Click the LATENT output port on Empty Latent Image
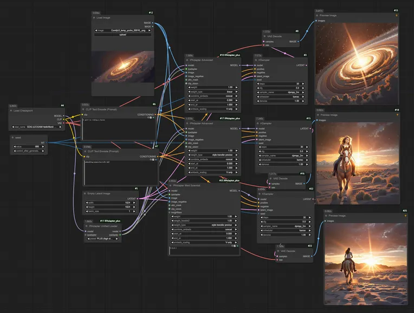This screenshot has height=313, width=414. pyautogui.click(x=138, y=198)
